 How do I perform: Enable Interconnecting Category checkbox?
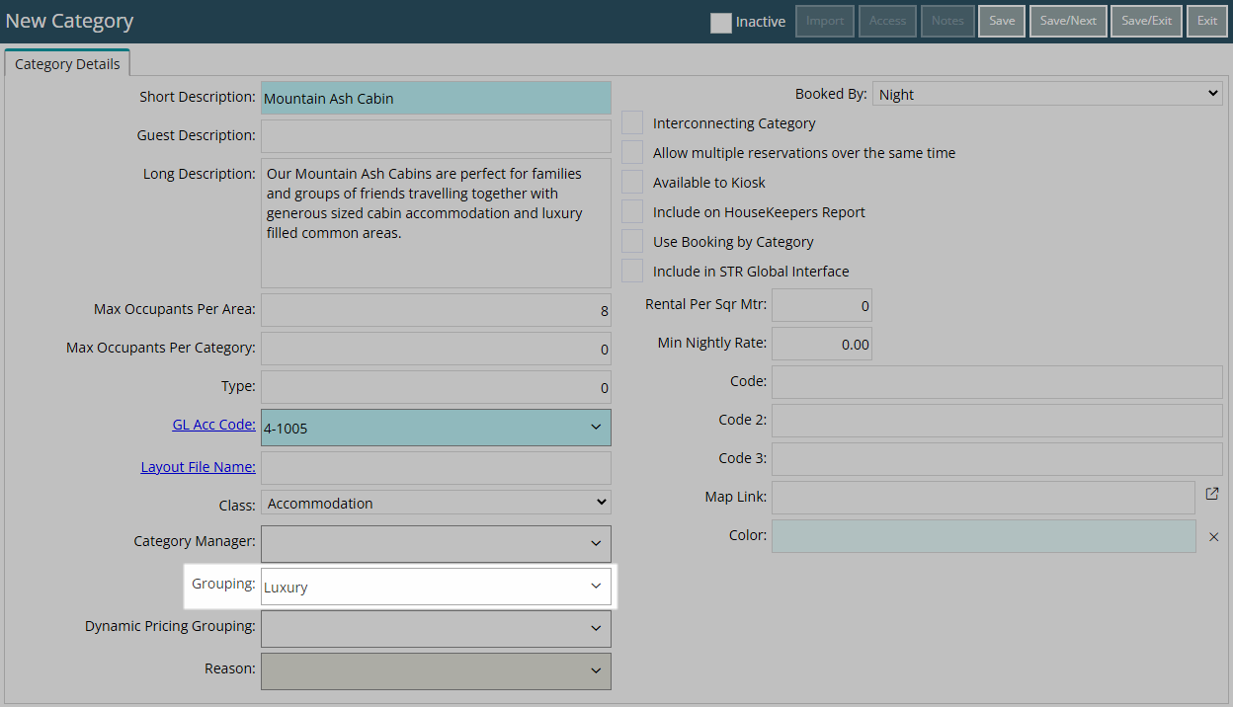tap(632, 123)
